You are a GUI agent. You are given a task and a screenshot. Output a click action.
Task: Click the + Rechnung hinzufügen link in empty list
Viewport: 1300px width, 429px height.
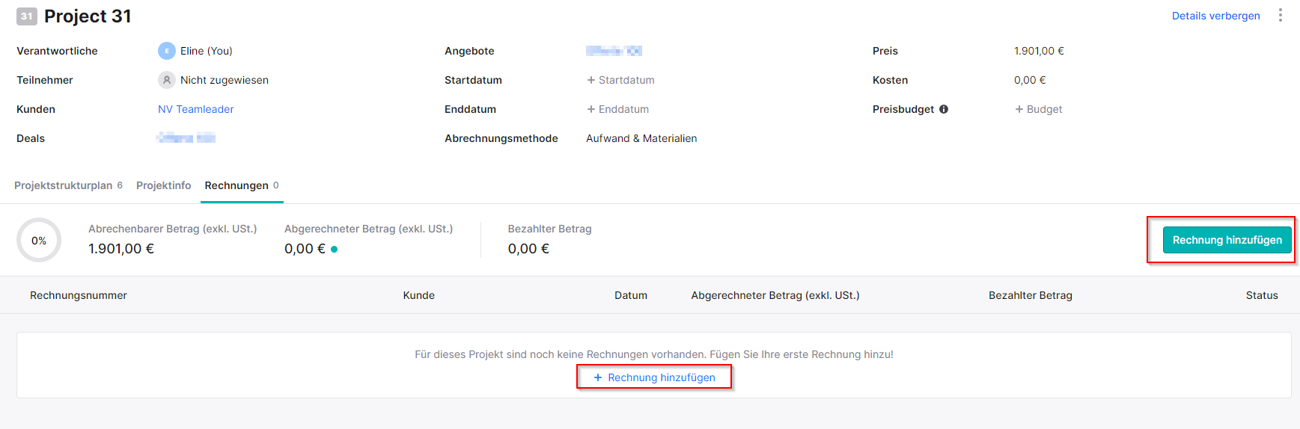pyautogui.click(x=654, y=377)
